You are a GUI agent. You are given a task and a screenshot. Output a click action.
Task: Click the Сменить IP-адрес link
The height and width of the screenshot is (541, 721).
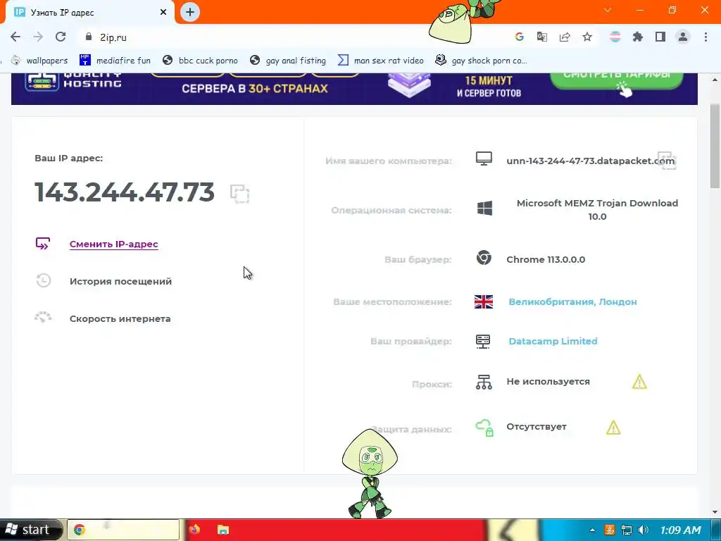click(113, 244)
